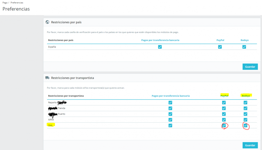Select the Puerto carrier label

tap(62, 114)
